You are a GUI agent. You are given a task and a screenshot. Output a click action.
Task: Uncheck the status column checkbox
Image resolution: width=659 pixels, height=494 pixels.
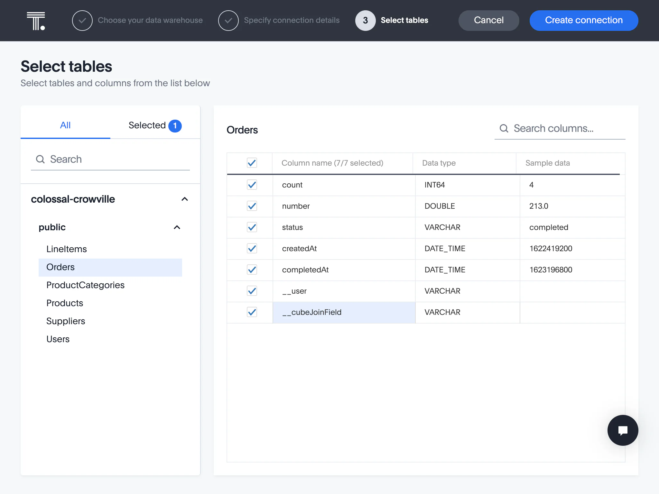pos(252,227)
